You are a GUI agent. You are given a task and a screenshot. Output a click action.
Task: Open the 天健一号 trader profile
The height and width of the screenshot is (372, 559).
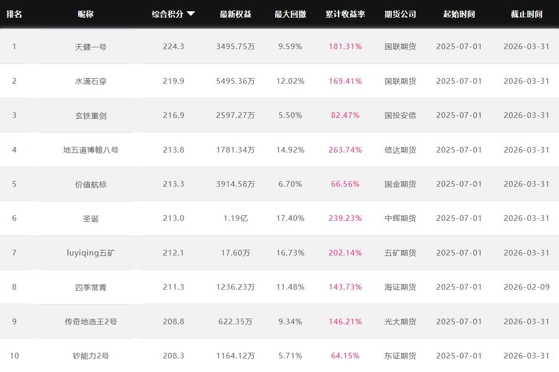[91, 47]
